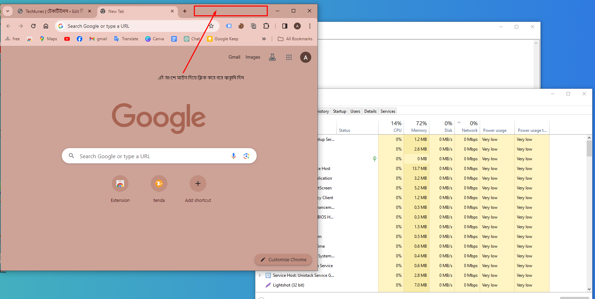This screenshot has height=299, width=595.
Task: Open the Google Keep bookmark
Action: tap(223, 39)
